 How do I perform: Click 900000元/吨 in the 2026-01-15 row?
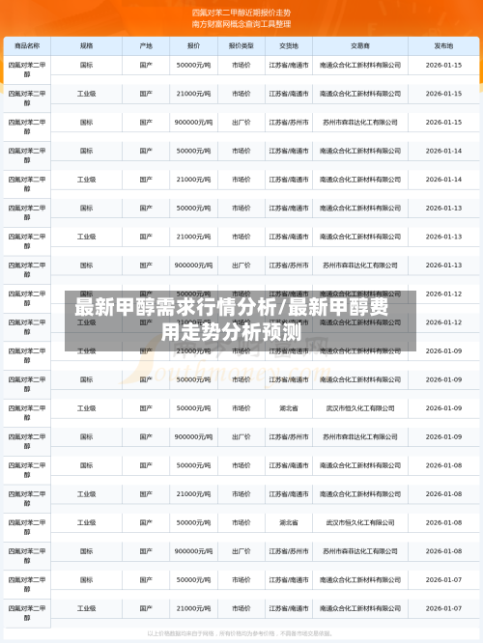[x=193, y=123]
